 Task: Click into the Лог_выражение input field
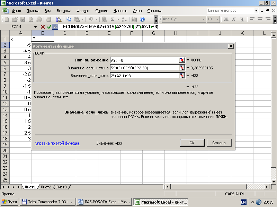point(145,60)
